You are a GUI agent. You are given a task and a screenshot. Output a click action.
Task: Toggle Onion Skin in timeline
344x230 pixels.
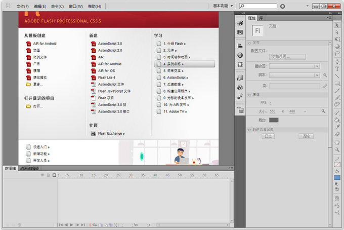(102, 225)
